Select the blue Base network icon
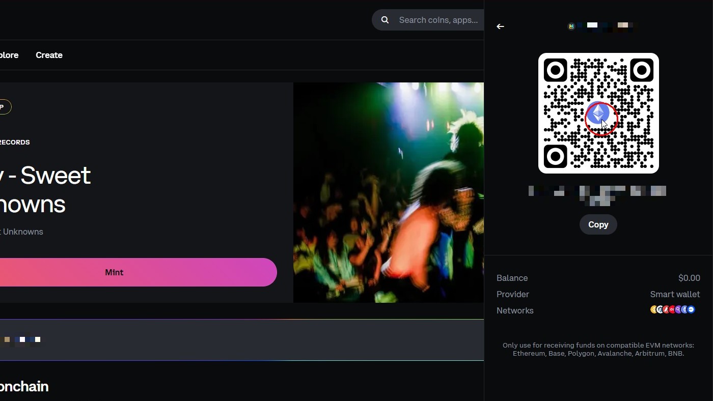 691,309
